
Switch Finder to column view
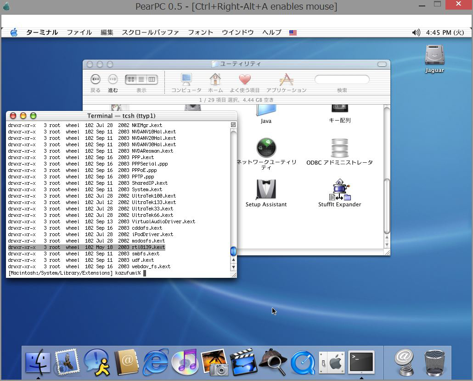152,79
